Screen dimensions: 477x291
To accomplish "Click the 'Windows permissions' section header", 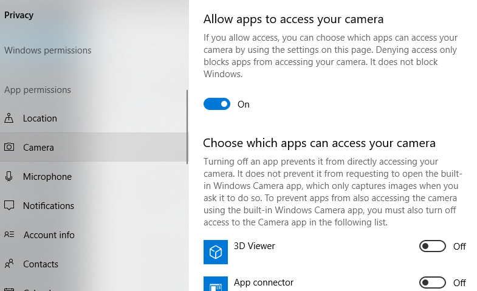I will click(x=48, y=50).
